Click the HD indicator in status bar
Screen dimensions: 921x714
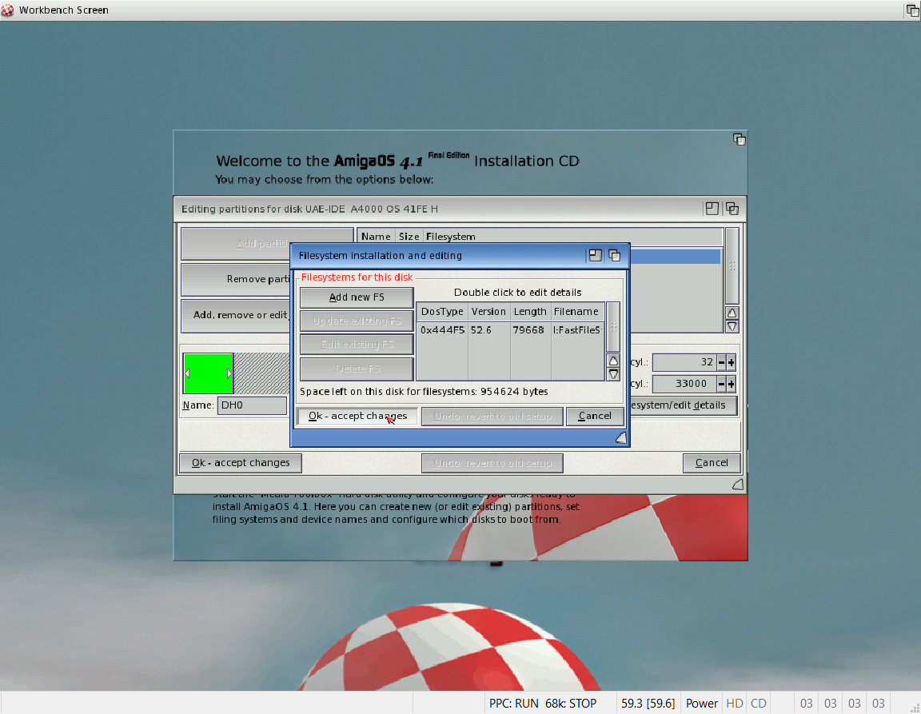coord(734,704)
